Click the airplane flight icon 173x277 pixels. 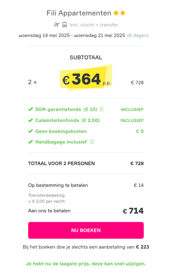pos(57,25)
